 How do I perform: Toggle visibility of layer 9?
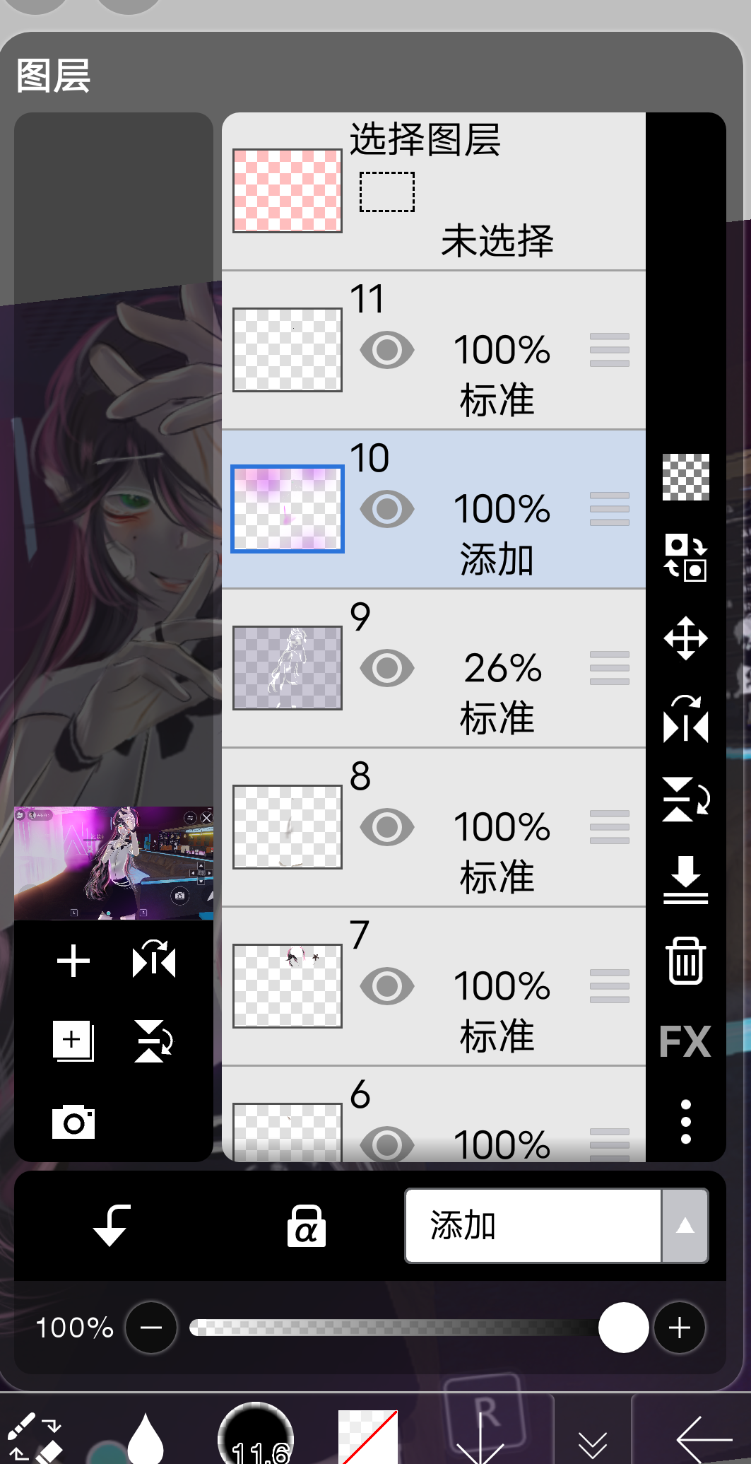pyautogui.click(x=386, y=667)
